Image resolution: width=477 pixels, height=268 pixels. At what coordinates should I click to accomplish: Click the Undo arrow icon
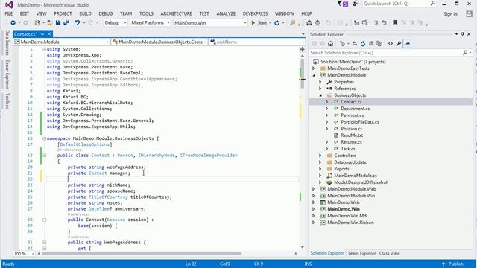tap(78, 23)
